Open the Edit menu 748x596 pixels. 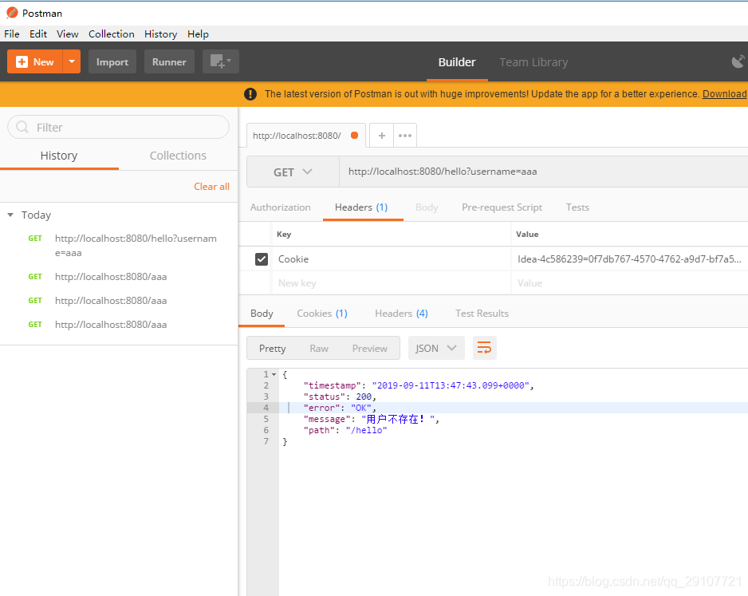pos(38,34)
